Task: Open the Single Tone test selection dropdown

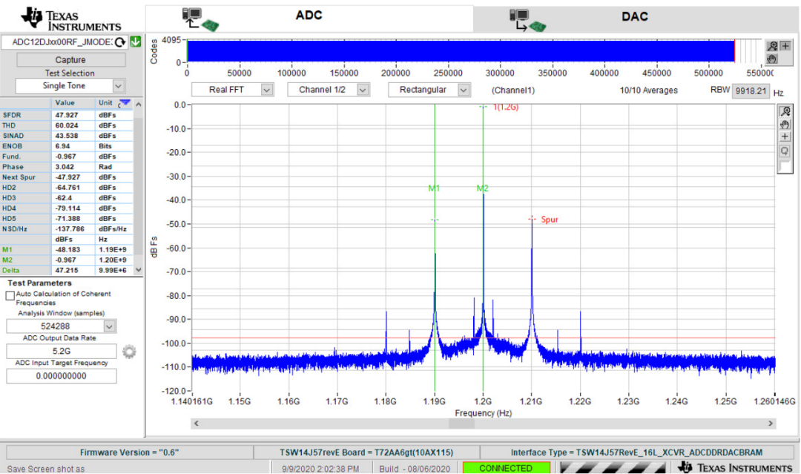Action: click(118, 86)
